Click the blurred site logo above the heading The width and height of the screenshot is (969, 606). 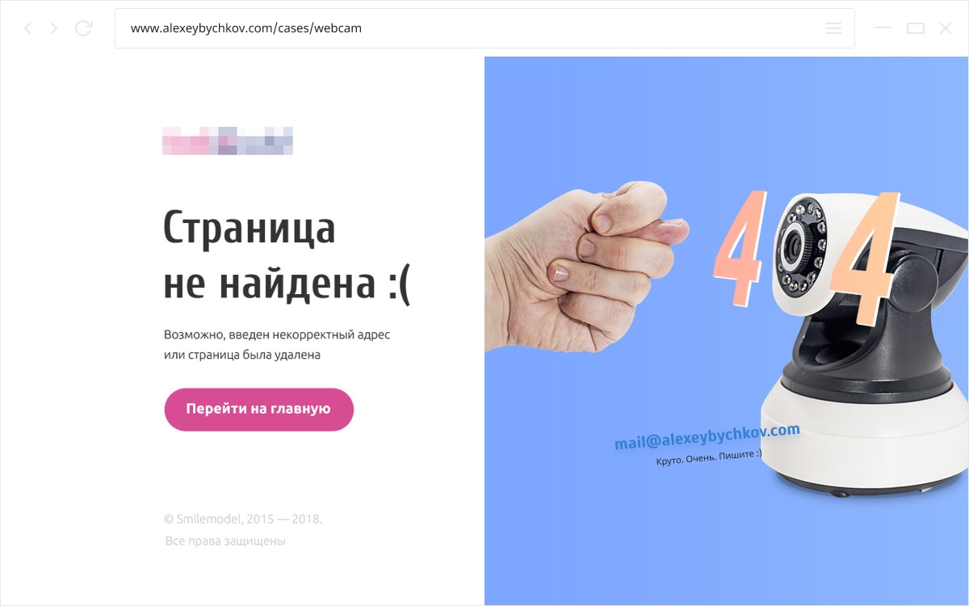[x=227, y=141]
